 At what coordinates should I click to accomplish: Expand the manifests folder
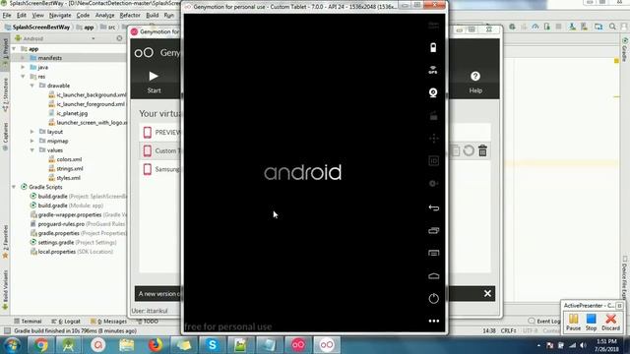point(24,58)
